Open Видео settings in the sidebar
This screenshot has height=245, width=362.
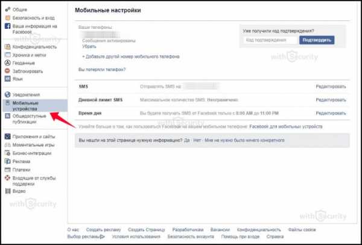pos(19,191)
